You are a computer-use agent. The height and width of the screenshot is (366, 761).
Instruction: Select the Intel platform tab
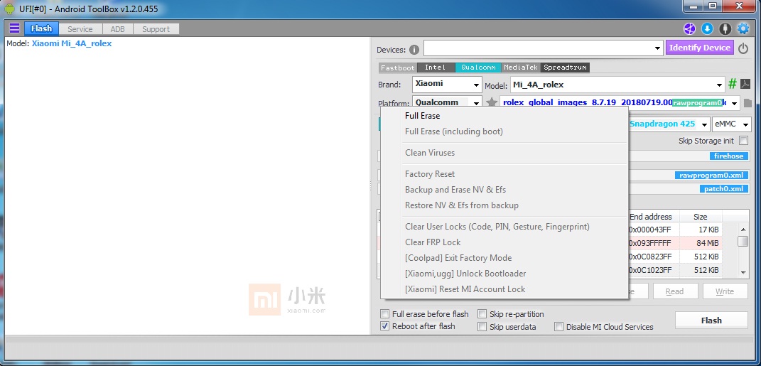pyautogui.click(x=436, y=68)
